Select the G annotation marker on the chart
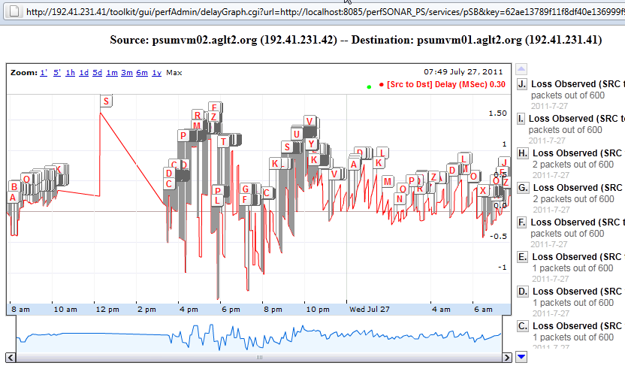The width and height of the screenshot is (625, 384). coord(246,189)
